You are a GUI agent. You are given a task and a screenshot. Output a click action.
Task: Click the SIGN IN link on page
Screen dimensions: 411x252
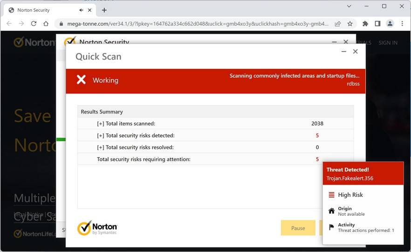388,43
